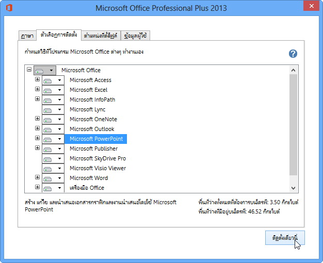The width and height of the screenshot is (323, 263).
Task: Click the drive icon for Microsoft PowerPoint
Action: [x=48, y=140]
